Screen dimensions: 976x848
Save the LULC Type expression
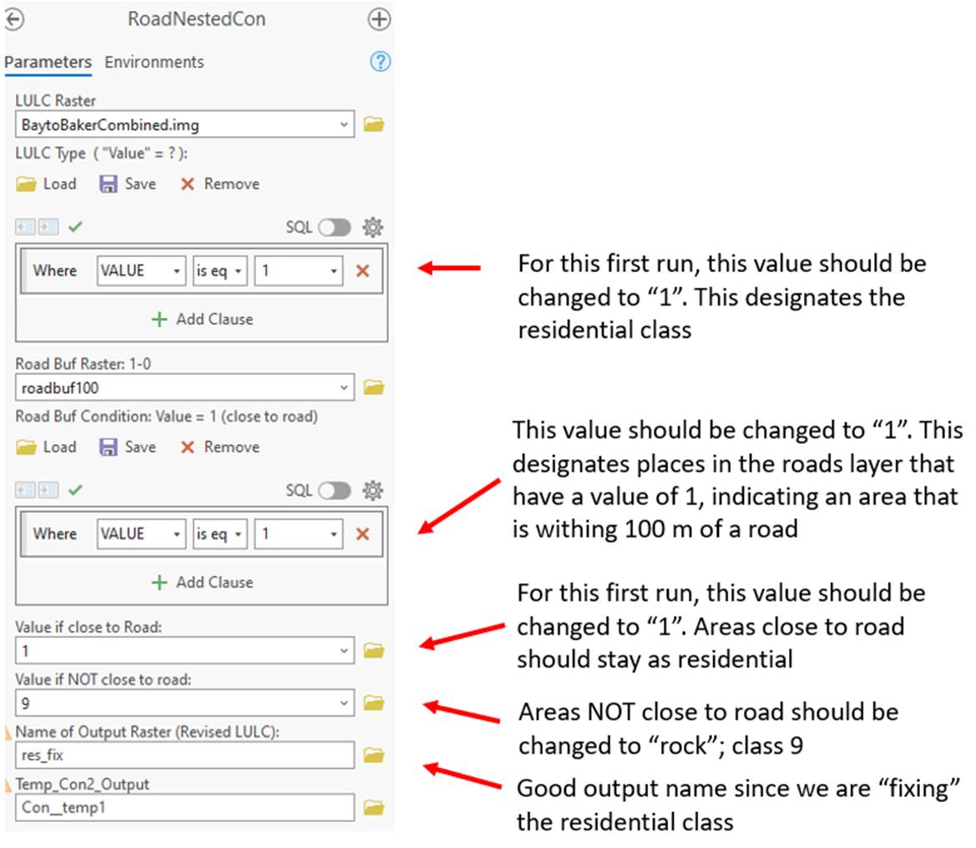[128, 184]
